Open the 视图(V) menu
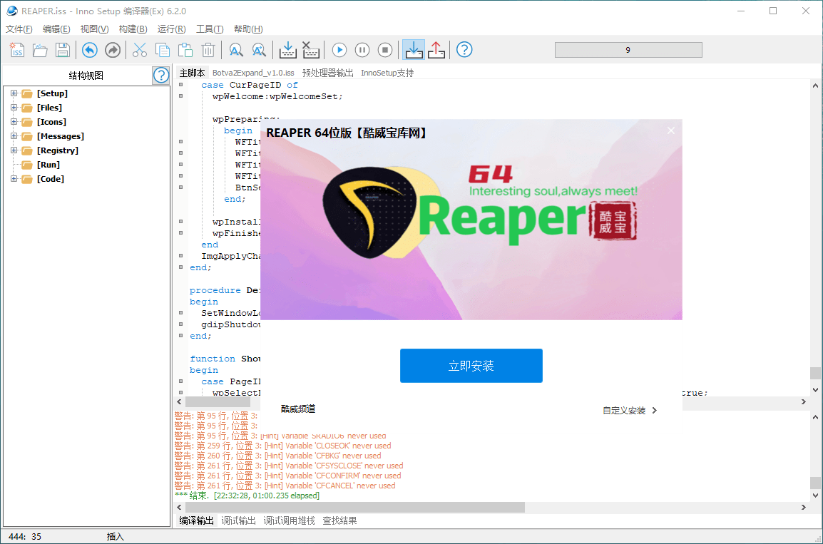This screenshot has height=544, width=823. [94, 29]
